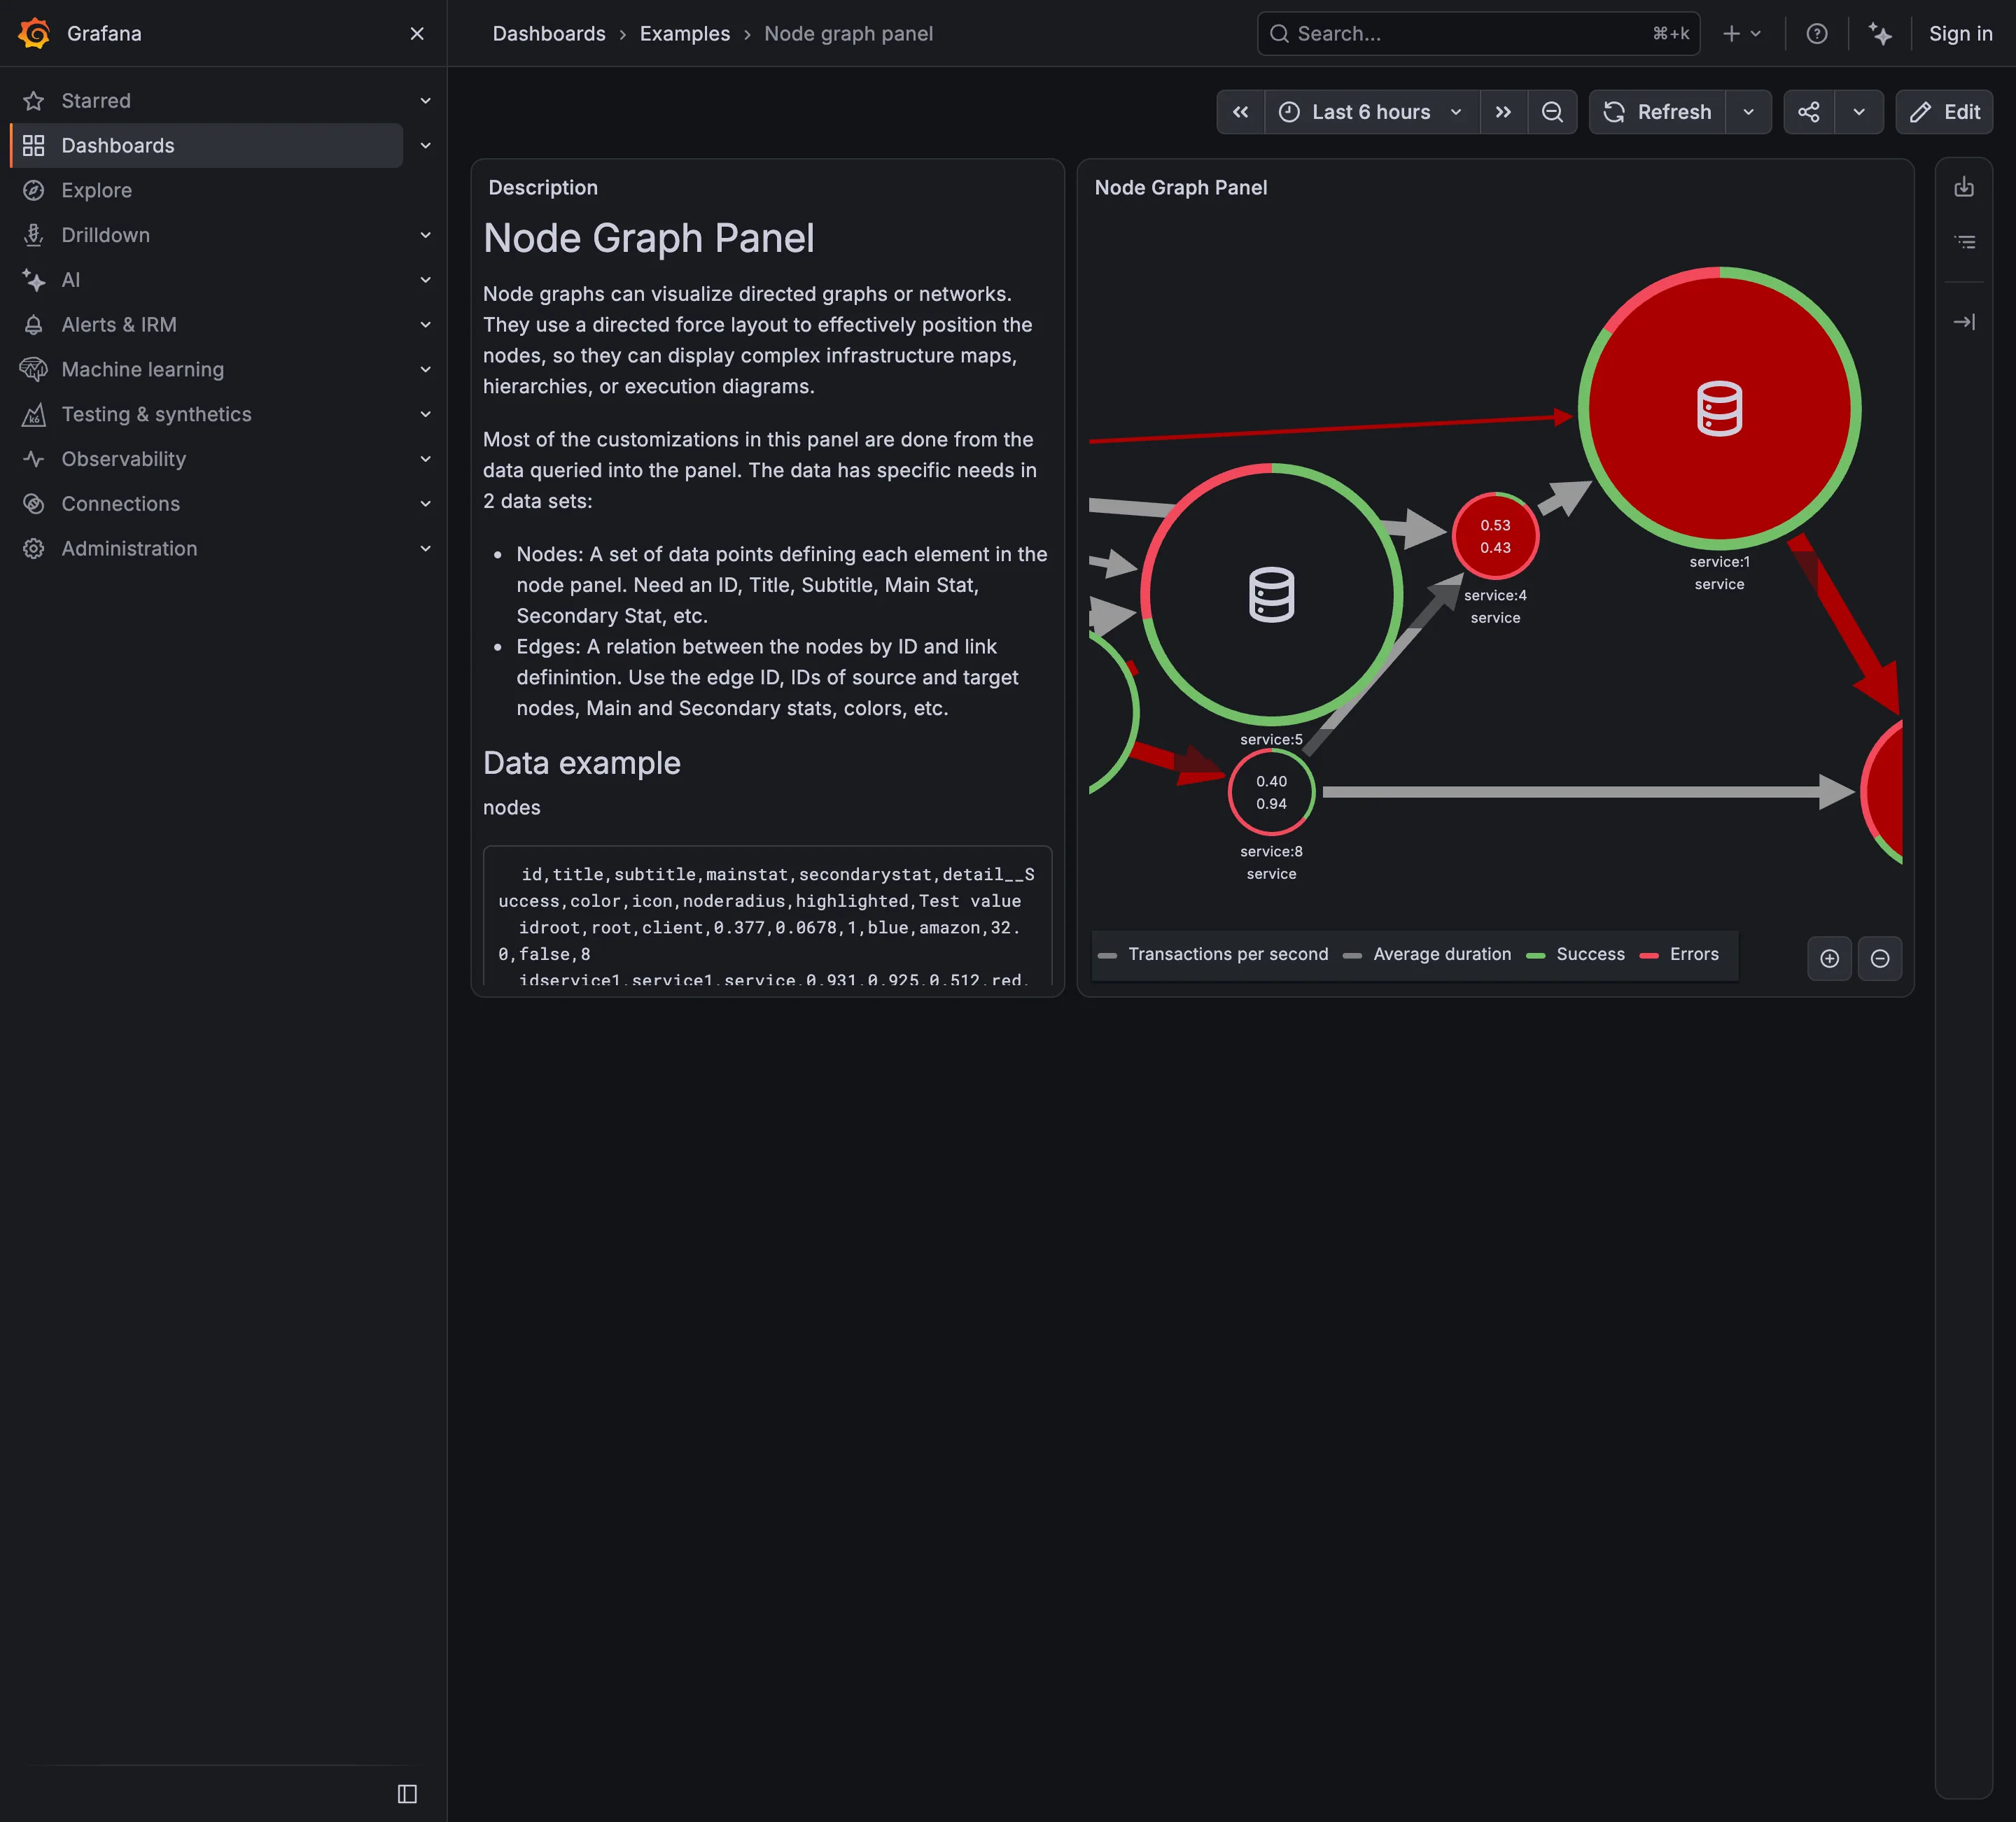
Task: Click the Description panel title
Action: point(543,188)
